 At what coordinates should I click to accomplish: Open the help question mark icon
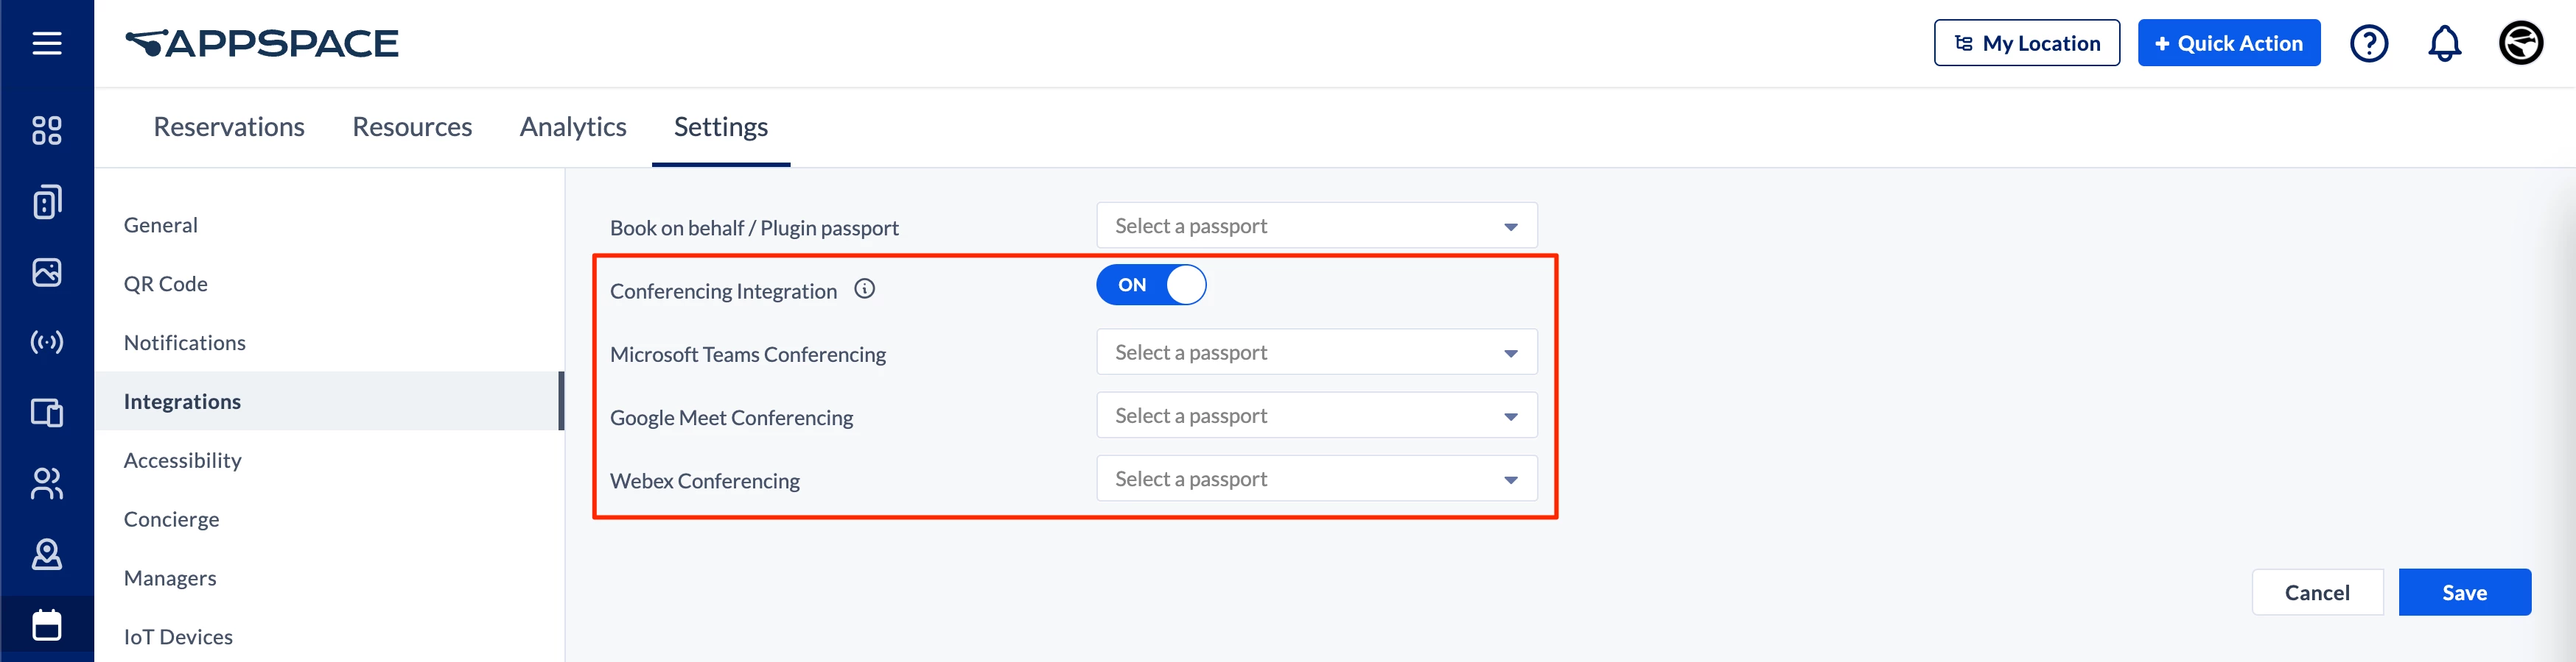tap(2368, 43)
